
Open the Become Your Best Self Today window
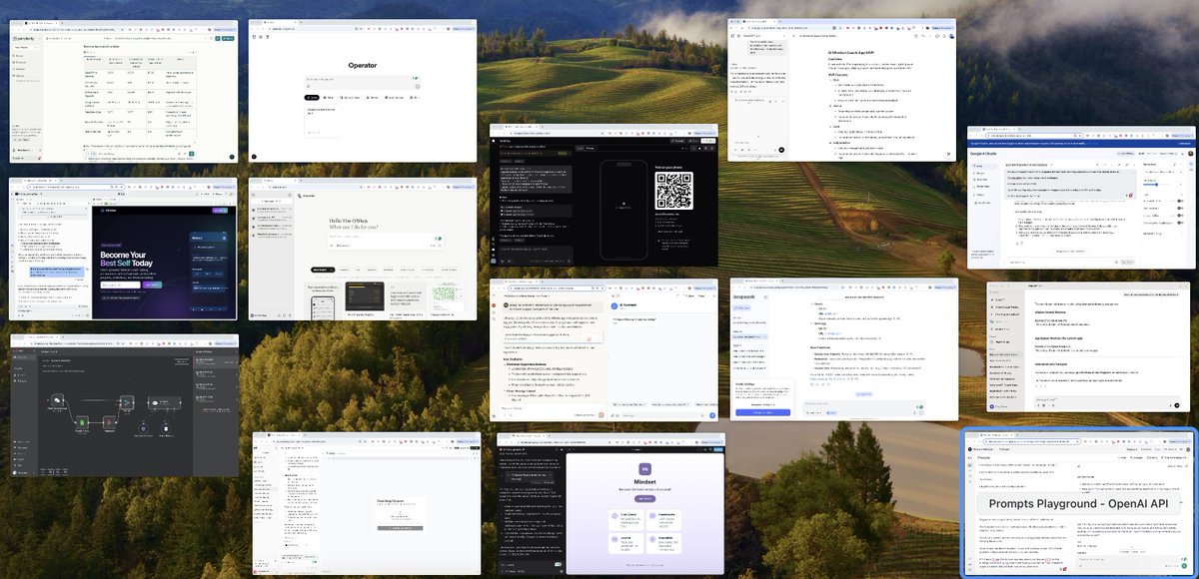(124, 249)
